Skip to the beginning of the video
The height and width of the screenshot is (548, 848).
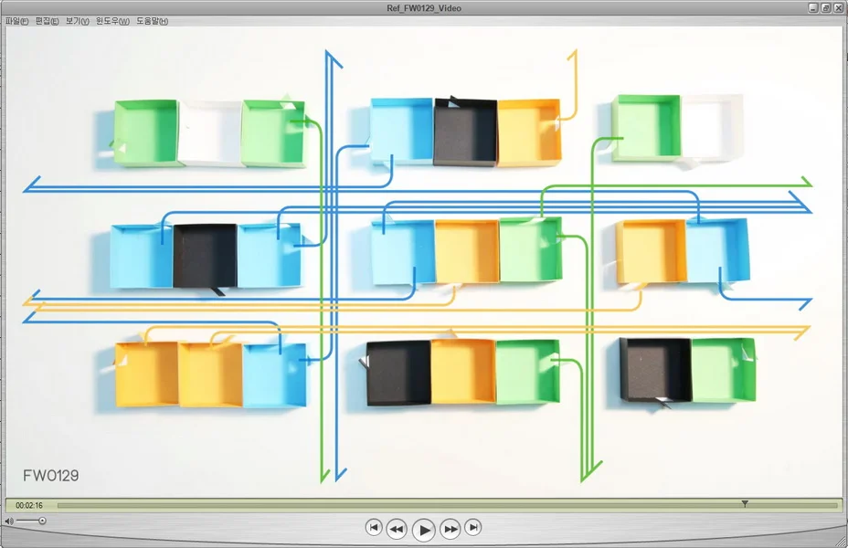tap(374, 527)
